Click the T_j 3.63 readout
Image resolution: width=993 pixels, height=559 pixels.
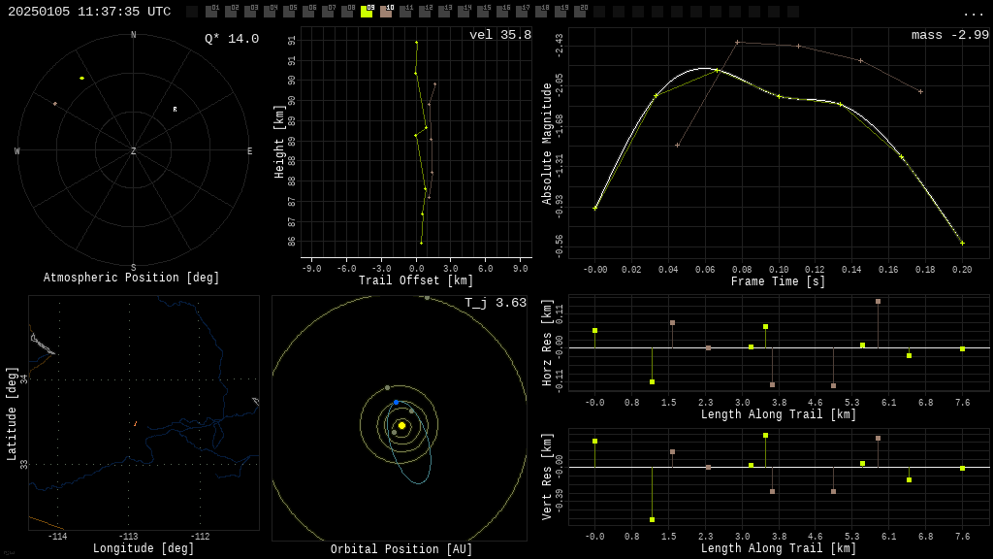coord(496,303)
